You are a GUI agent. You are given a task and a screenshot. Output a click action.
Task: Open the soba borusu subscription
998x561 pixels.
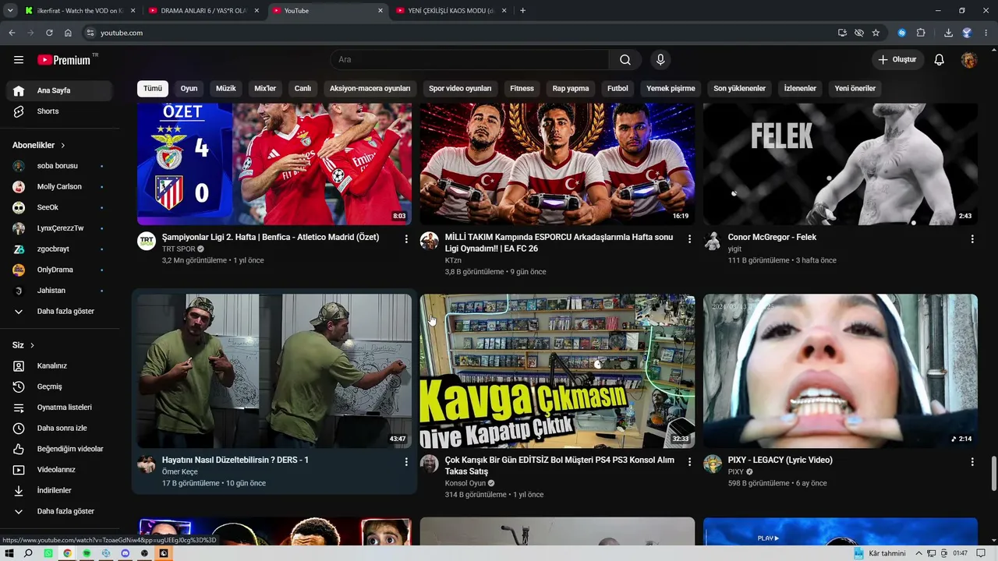[59, 166]
